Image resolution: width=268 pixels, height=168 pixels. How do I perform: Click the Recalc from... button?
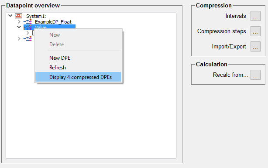click(x=255, y=75)
